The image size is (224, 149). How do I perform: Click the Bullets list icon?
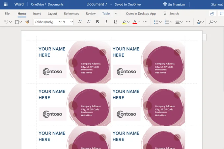pos(156,22)
